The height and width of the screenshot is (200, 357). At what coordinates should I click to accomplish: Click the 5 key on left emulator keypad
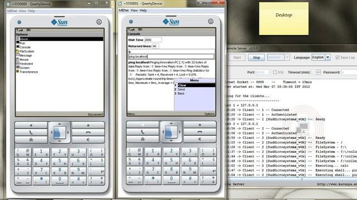(60, 162)
